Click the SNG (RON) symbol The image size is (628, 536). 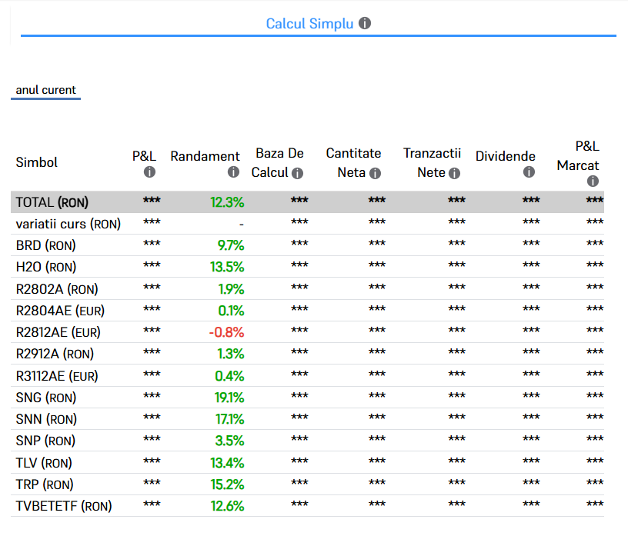pos(46,398)
